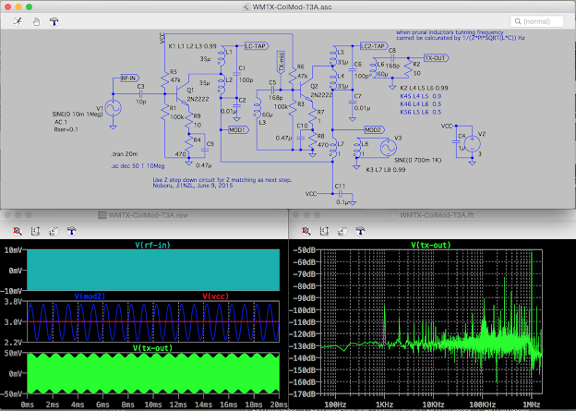Click 'K56 L5 L6 0.5' comment text

(x=420, y=112)
